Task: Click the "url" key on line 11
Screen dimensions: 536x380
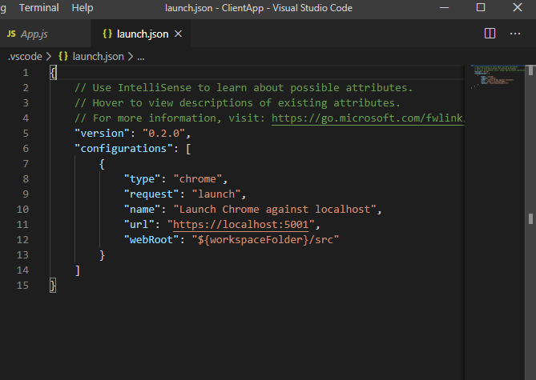Action: click(x=139, y=225)
